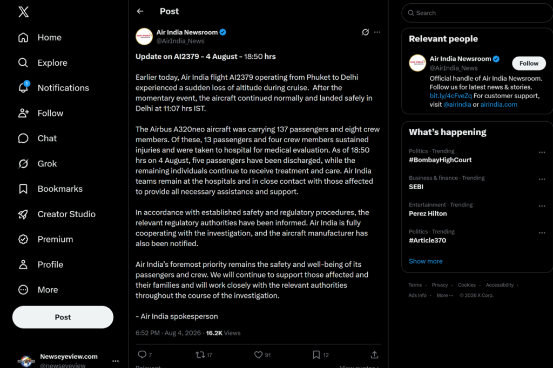Open Creator Studio from sidebar
Image resolution: width=553 pixels, height=368 pixels.
(57, 214)
